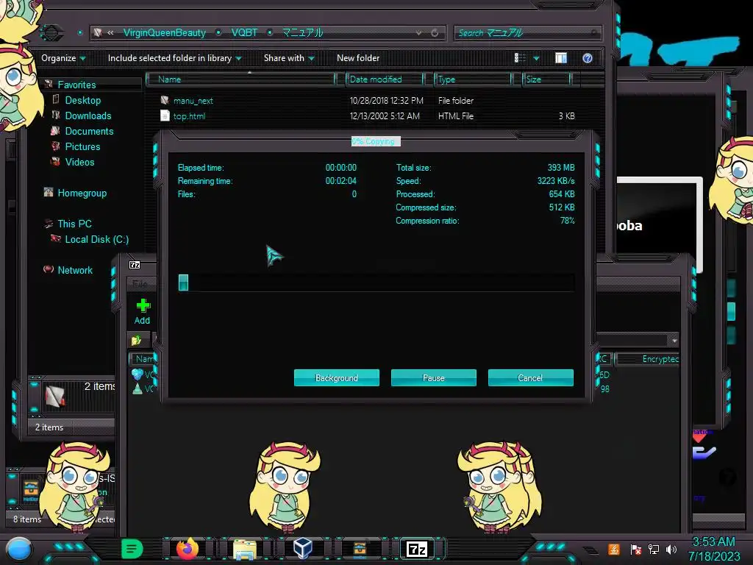Launch Firefox from the taskbar
This screenshot has height=565, width=753.
(x=188, y=549)
